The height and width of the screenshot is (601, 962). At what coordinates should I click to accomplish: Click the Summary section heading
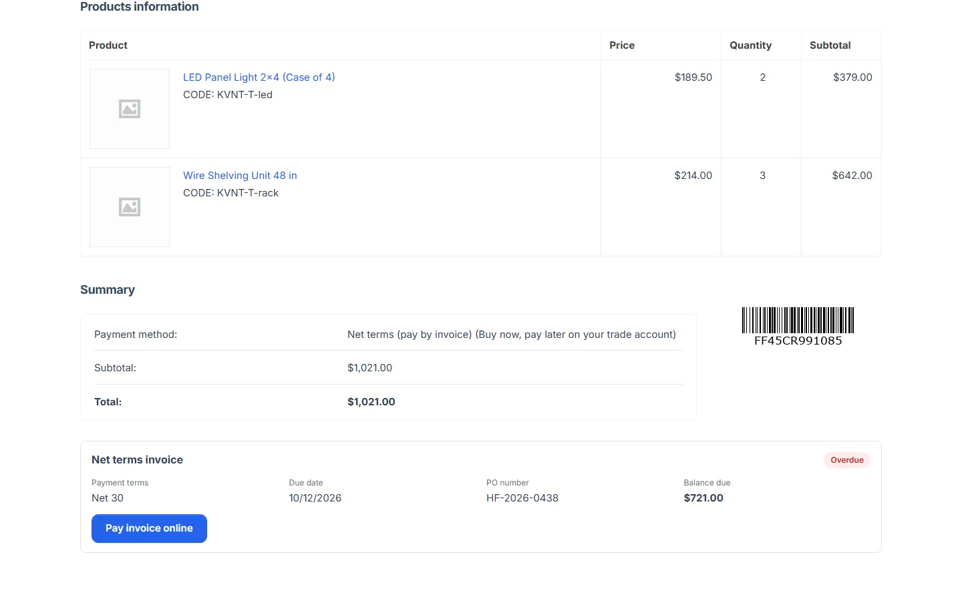point(108,290)
